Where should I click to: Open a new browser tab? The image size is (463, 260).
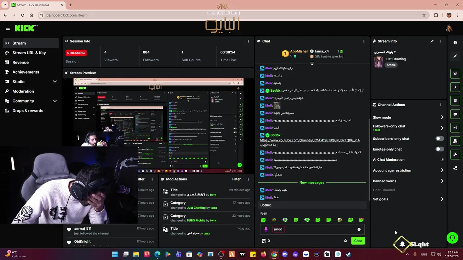tap(70, 5)
